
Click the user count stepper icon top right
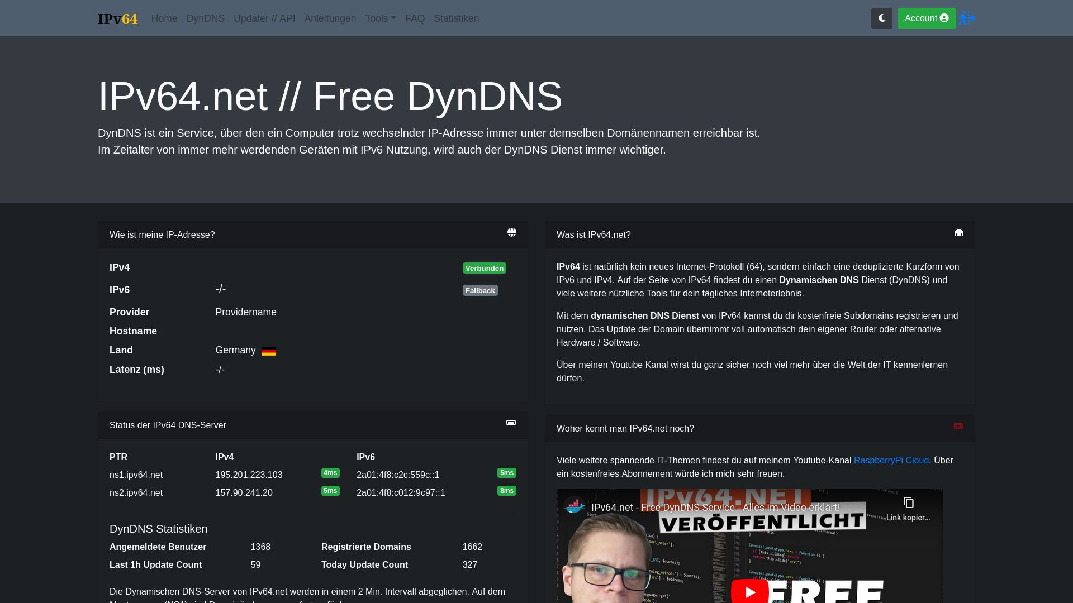966,18
